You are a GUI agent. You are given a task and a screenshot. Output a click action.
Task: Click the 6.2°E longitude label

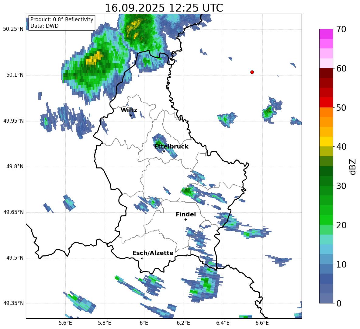[183, 323]
